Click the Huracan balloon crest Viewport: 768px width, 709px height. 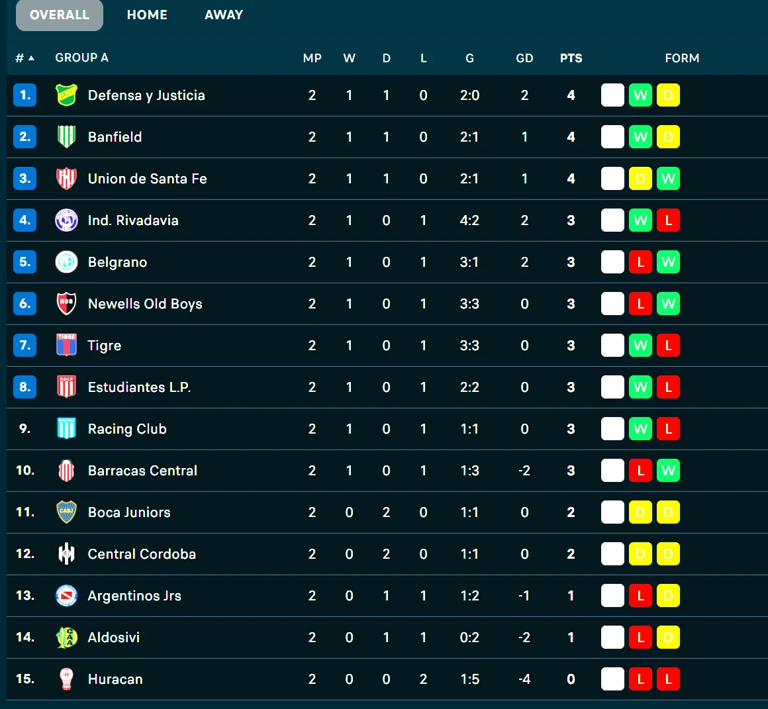click(x=66, y=679)
